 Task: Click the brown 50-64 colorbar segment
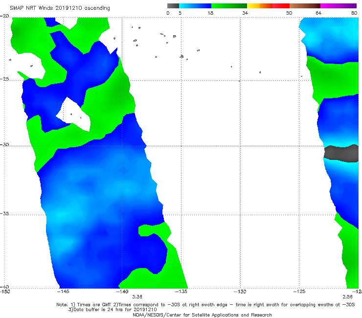[305, 6]
